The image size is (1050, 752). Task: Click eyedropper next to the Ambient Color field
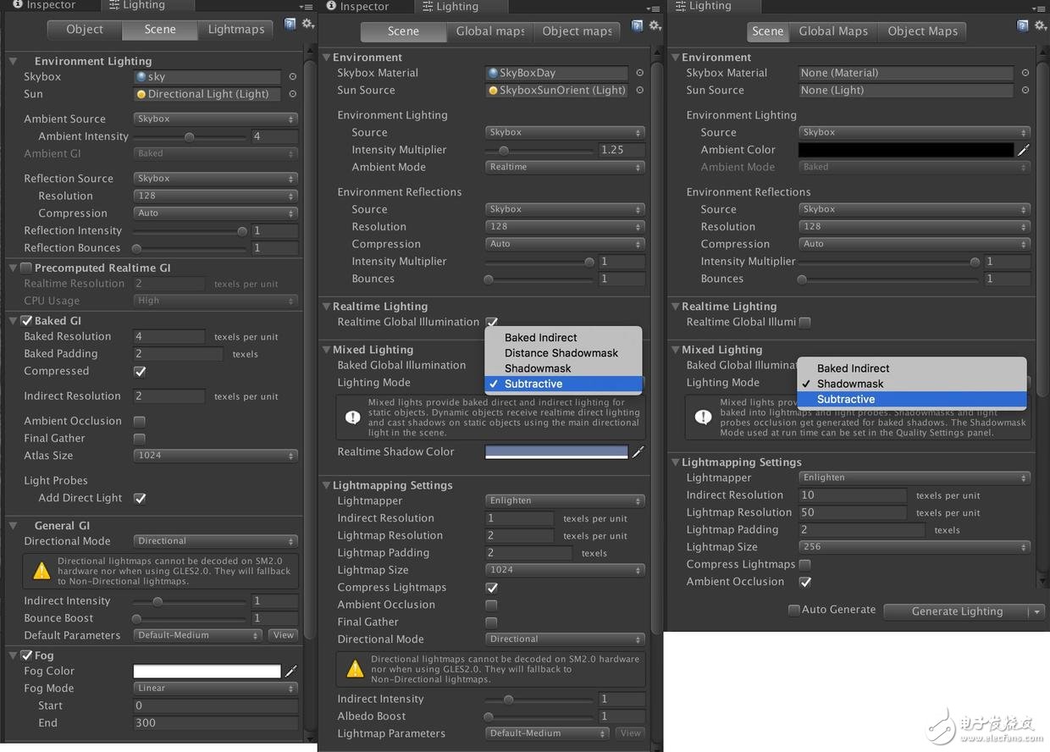coord(1023,150)
